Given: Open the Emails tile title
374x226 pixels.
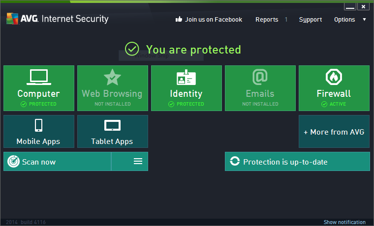Looking at the screenshot, I should pos(260,93).
